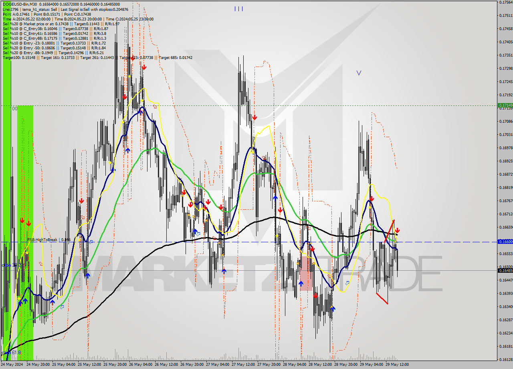Click the 0.16659 price axis label

506,227
